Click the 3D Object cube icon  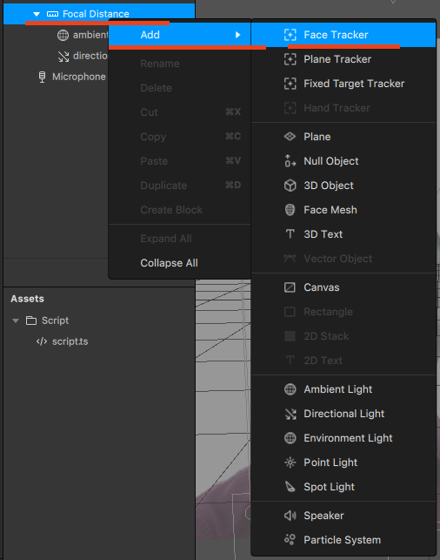(290, 186)
